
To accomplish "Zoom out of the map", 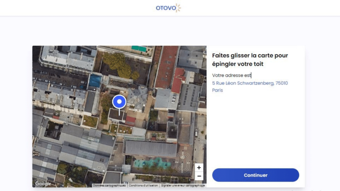I will pos(199,176).
